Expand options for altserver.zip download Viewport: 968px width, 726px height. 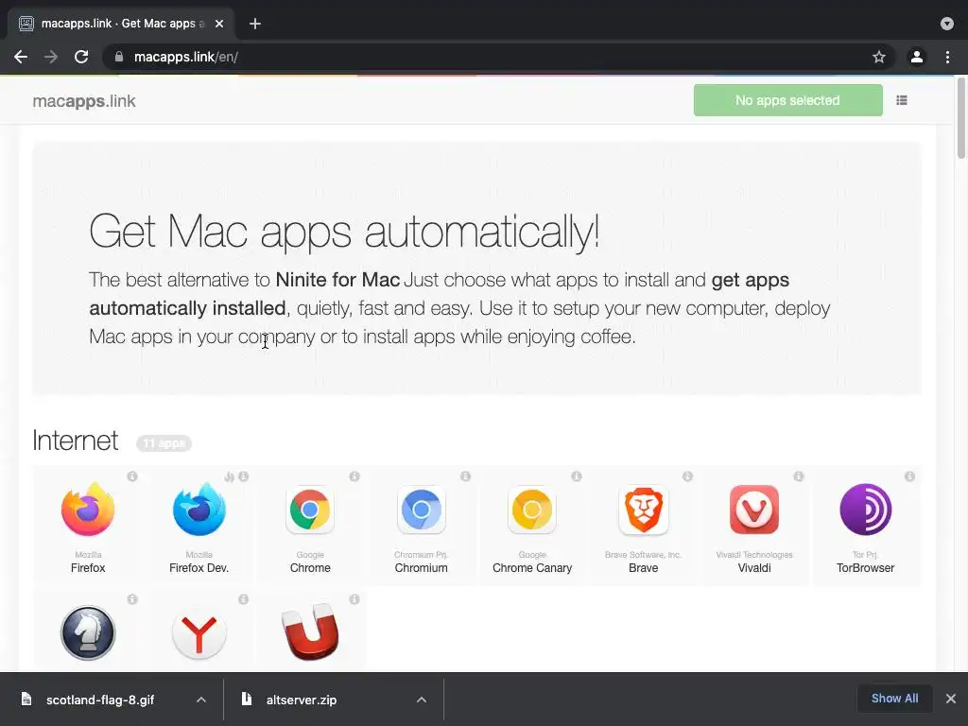422,700
